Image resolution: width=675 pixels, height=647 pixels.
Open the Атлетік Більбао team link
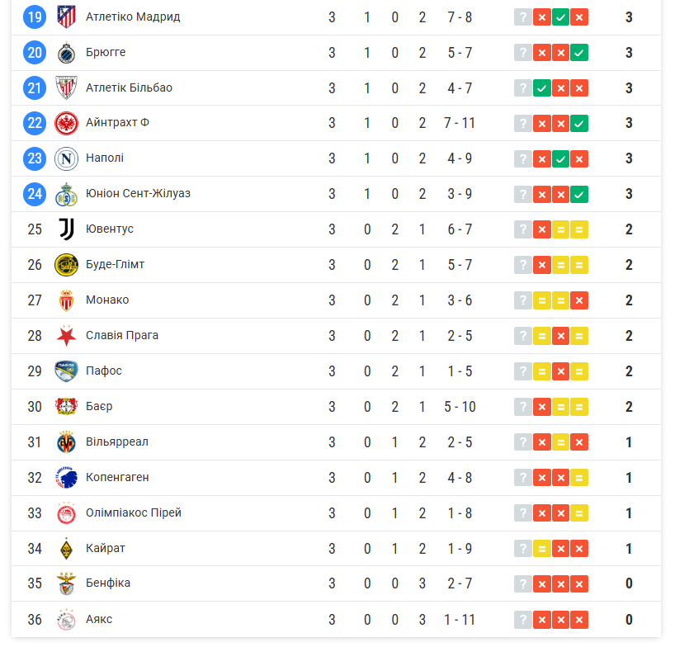[129, 87]
